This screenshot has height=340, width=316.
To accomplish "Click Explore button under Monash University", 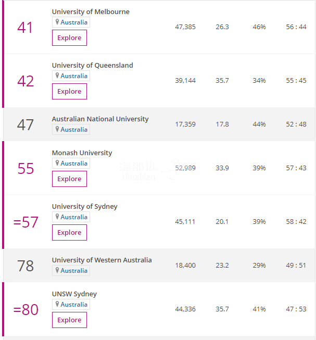I will (x=69, y=179).
